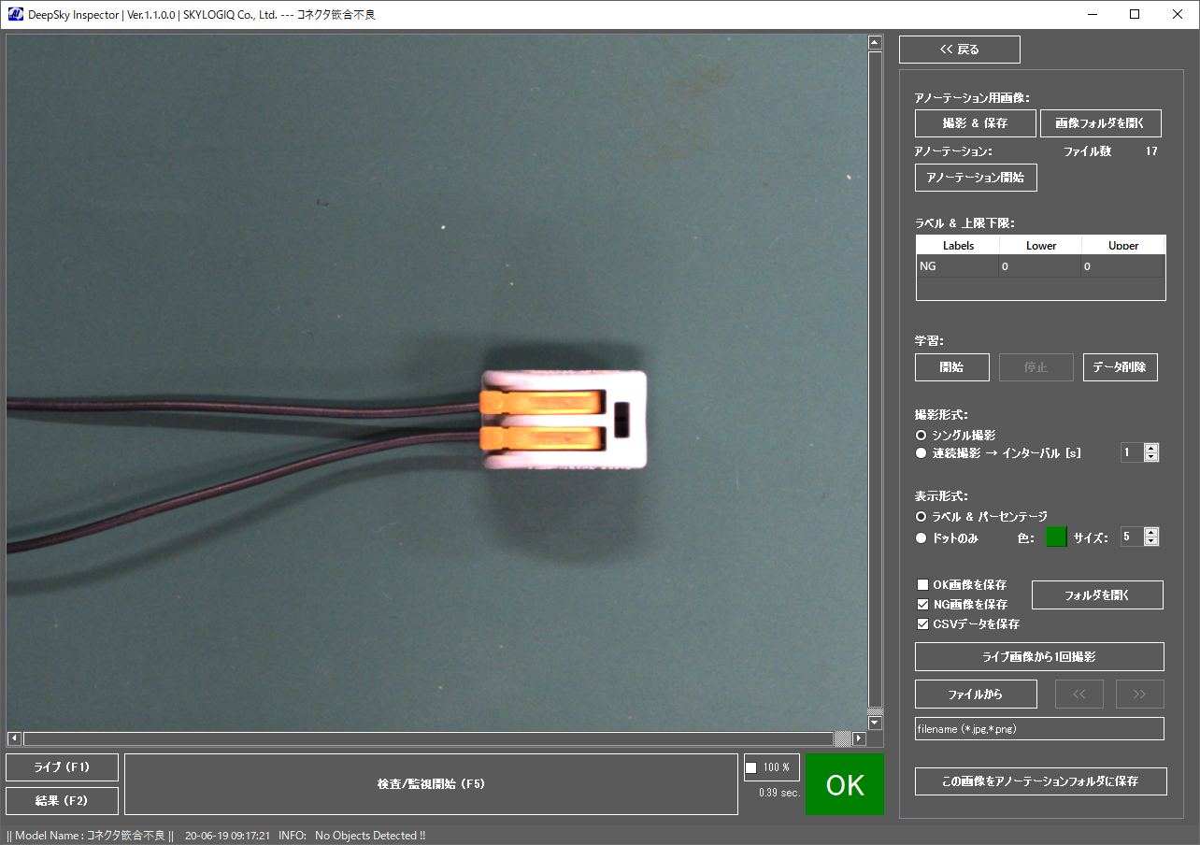1200x845 pixels.
Task: Go to previous file with << button
Action: (1079, 695)
